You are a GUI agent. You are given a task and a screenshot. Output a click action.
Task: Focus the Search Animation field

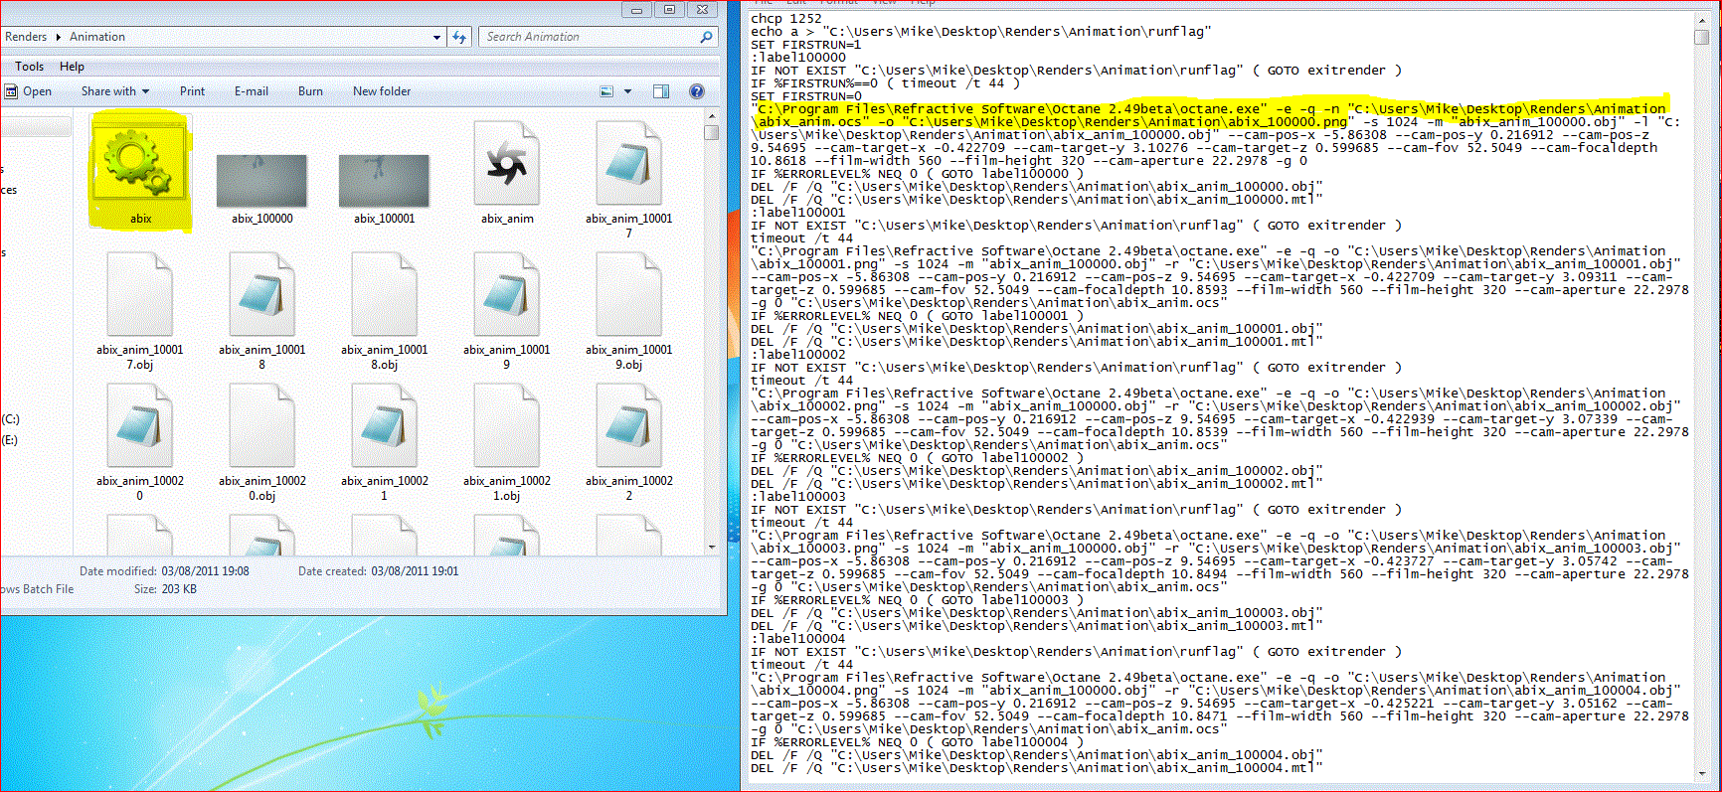[x=600, y=37]
